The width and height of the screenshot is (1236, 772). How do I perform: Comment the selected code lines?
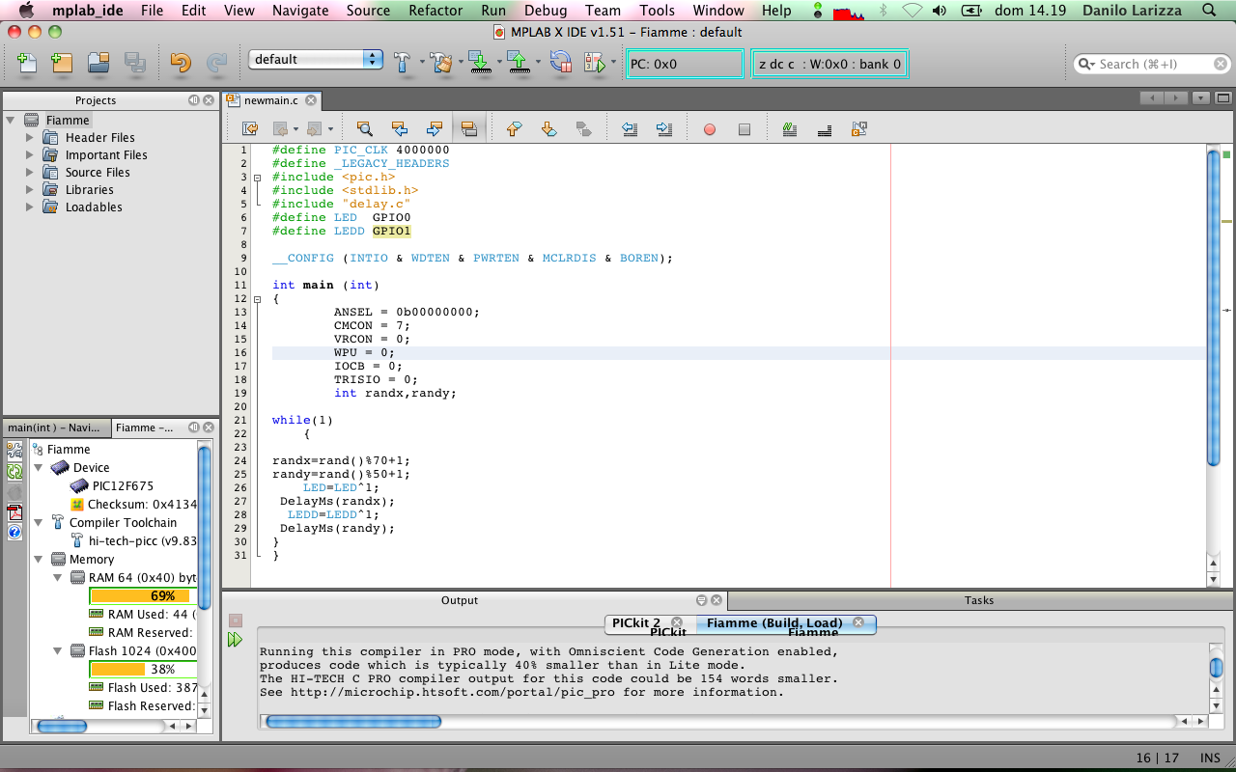(x=790, y=128)
